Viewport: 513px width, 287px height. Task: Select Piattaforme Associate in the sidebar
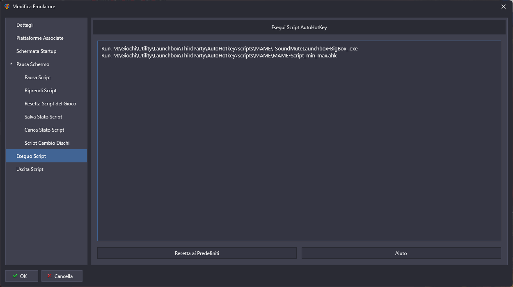coord(46,38)
